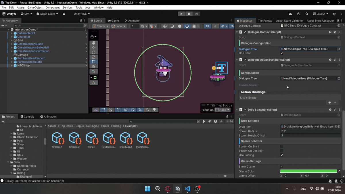Open Dialogue Context component help icon

click(x=330, y=32)
